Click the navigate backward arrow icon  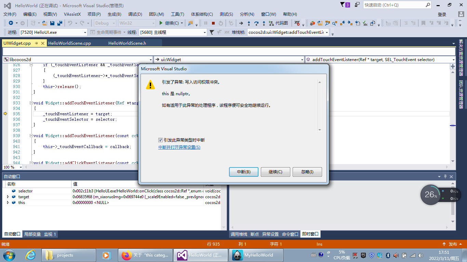point(11,23)
